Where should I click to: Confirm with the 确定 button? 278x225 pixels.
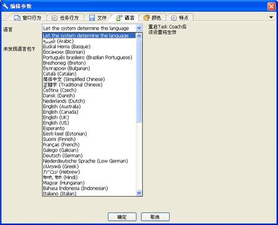point(122,217)
